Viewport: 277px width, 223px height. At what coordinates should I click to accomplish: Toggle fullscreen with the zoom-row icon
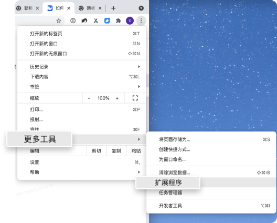tap(135, 98)
